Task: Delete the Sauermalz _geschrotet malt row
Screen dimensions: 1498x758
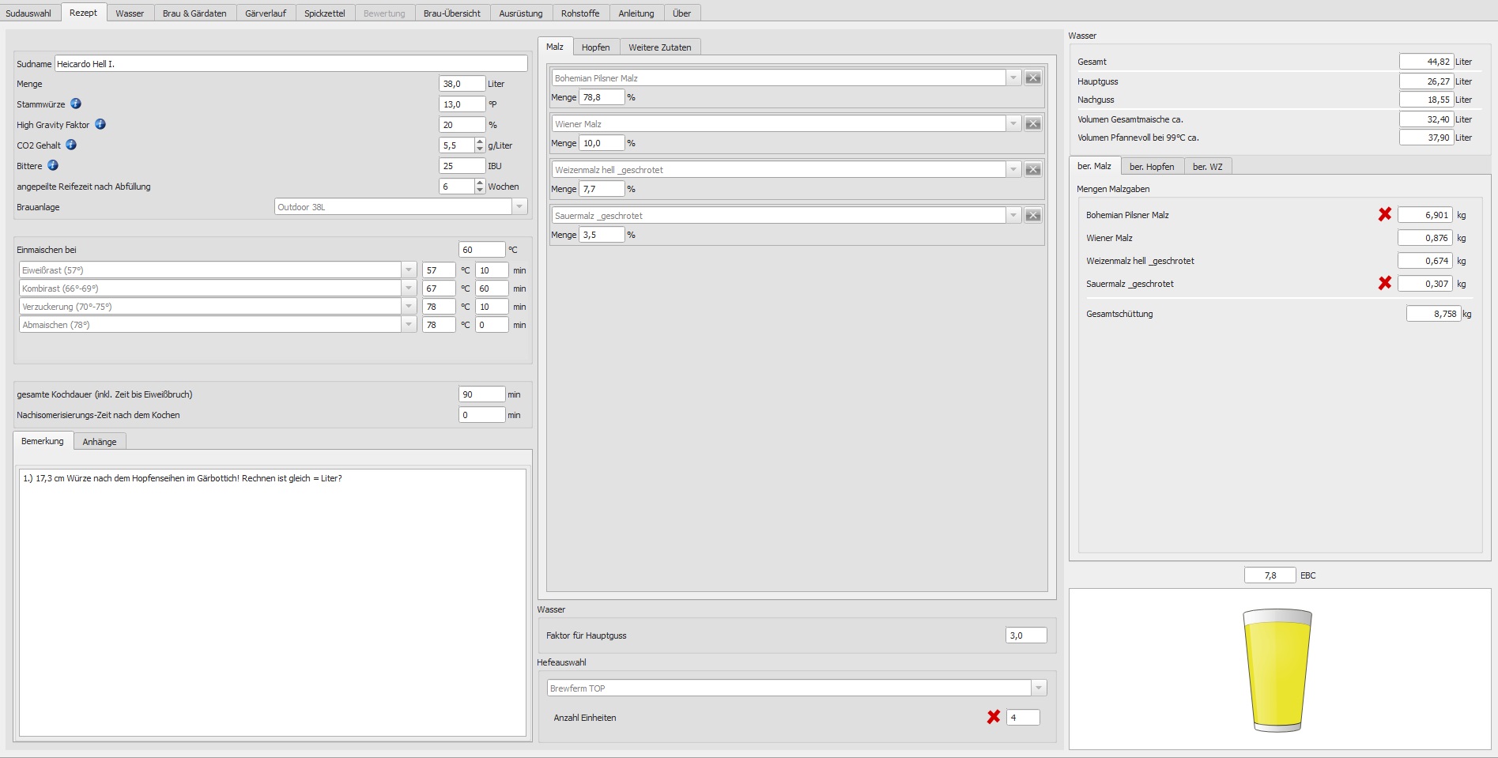Action: tap(1032, 216)
